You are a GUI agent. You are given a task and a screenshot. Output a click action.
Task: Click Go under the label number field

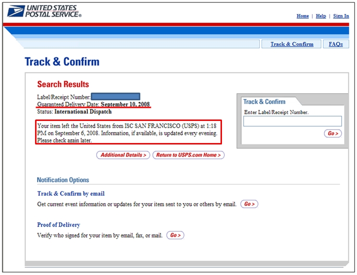(333, 133)
